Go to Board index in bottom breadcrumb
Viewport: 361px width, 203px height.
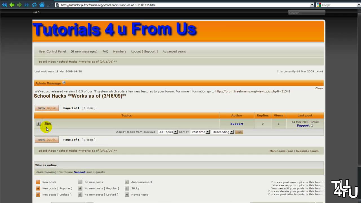coord(47,151)
